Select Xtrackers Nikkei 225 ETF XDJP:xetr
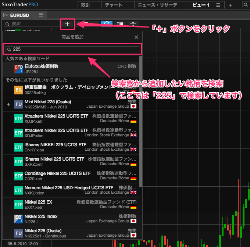Image resolution: width=250 pixels, height=247 pixels. [x=71, y=119]
